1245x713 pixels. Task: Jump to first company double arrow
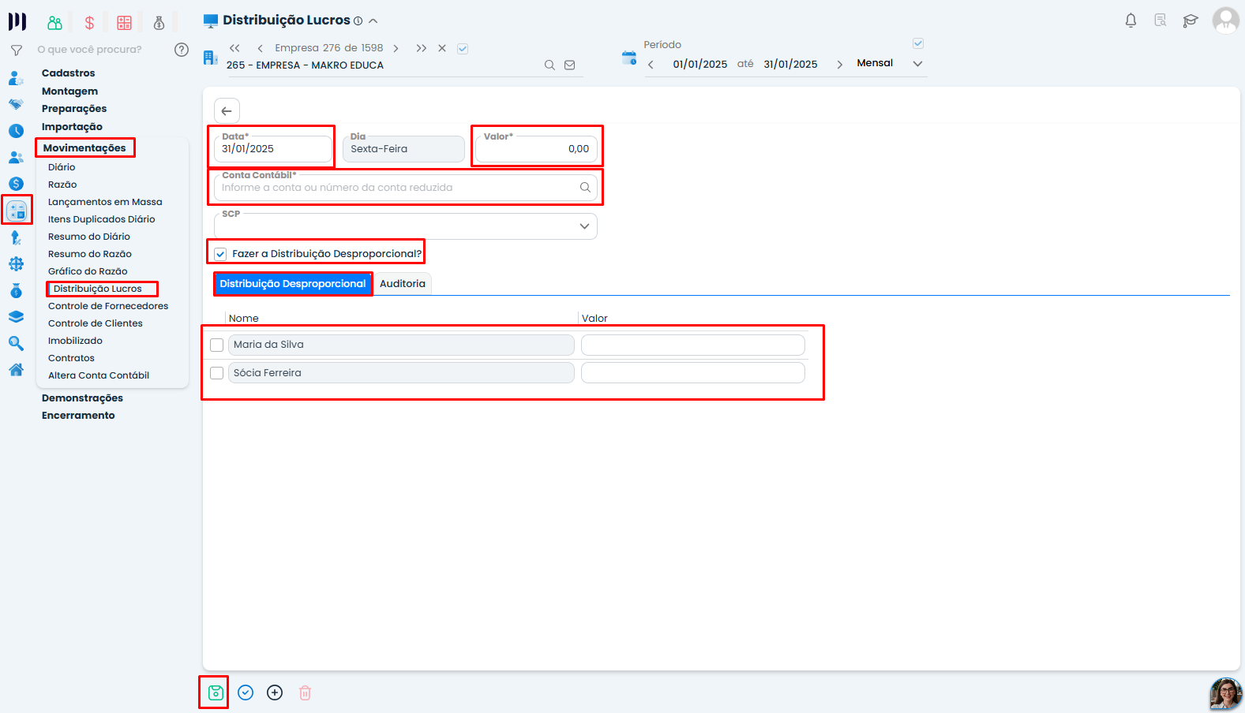click(x=234, y=48)
